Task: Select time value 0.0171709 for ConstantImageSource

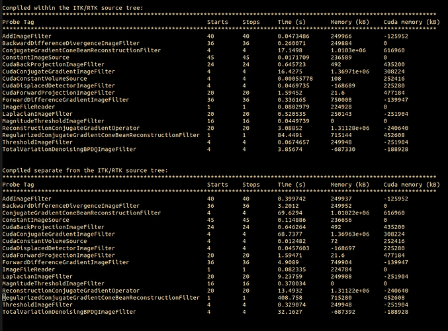Action: 293,58
